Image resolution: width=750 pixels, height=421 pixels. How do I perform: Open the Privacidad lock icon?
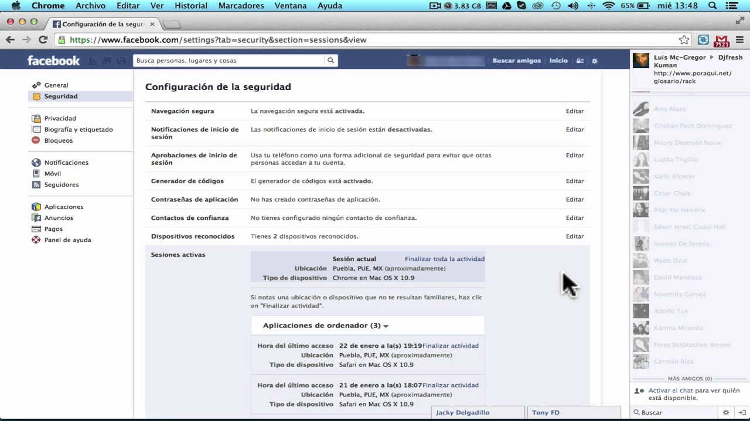[36, 119]
